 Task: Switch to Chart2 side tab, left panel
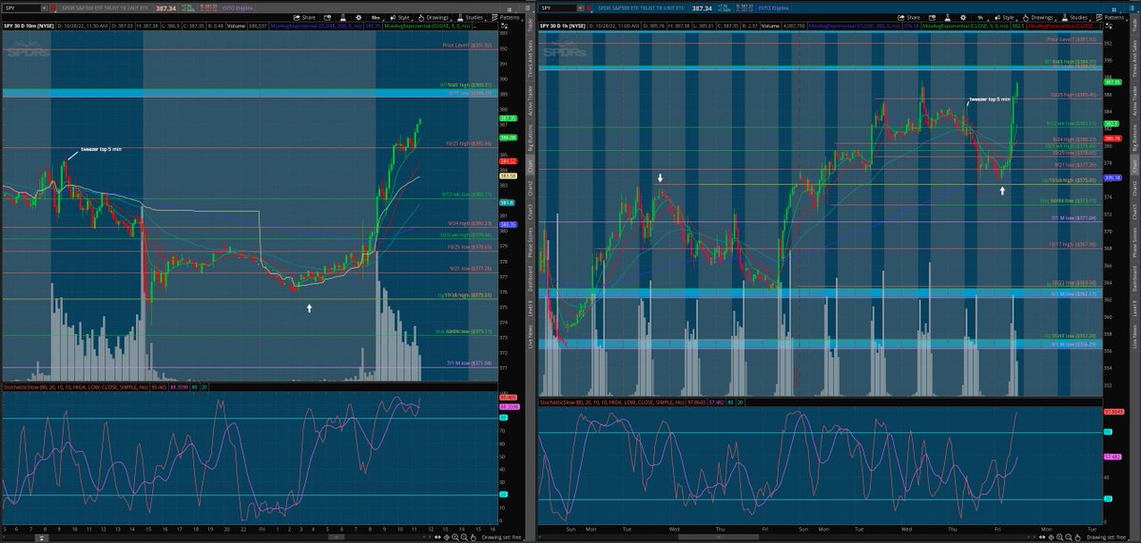click(530, 187)
